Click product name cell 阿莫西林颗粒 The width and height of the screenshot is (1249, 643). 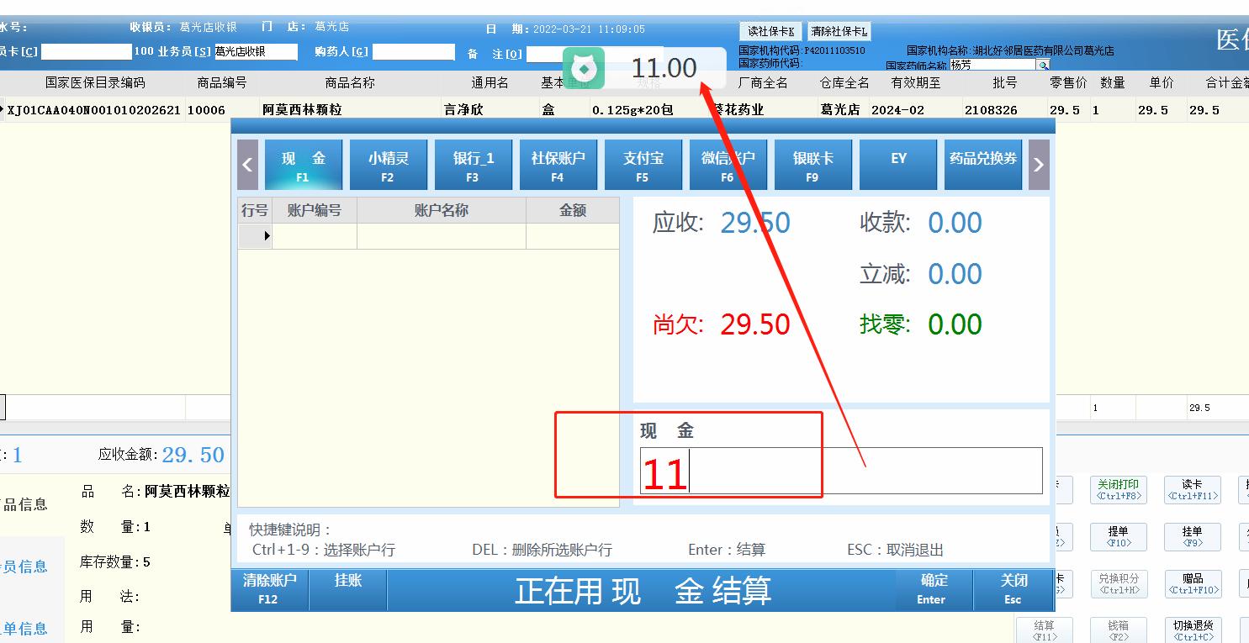click(350, 110)
